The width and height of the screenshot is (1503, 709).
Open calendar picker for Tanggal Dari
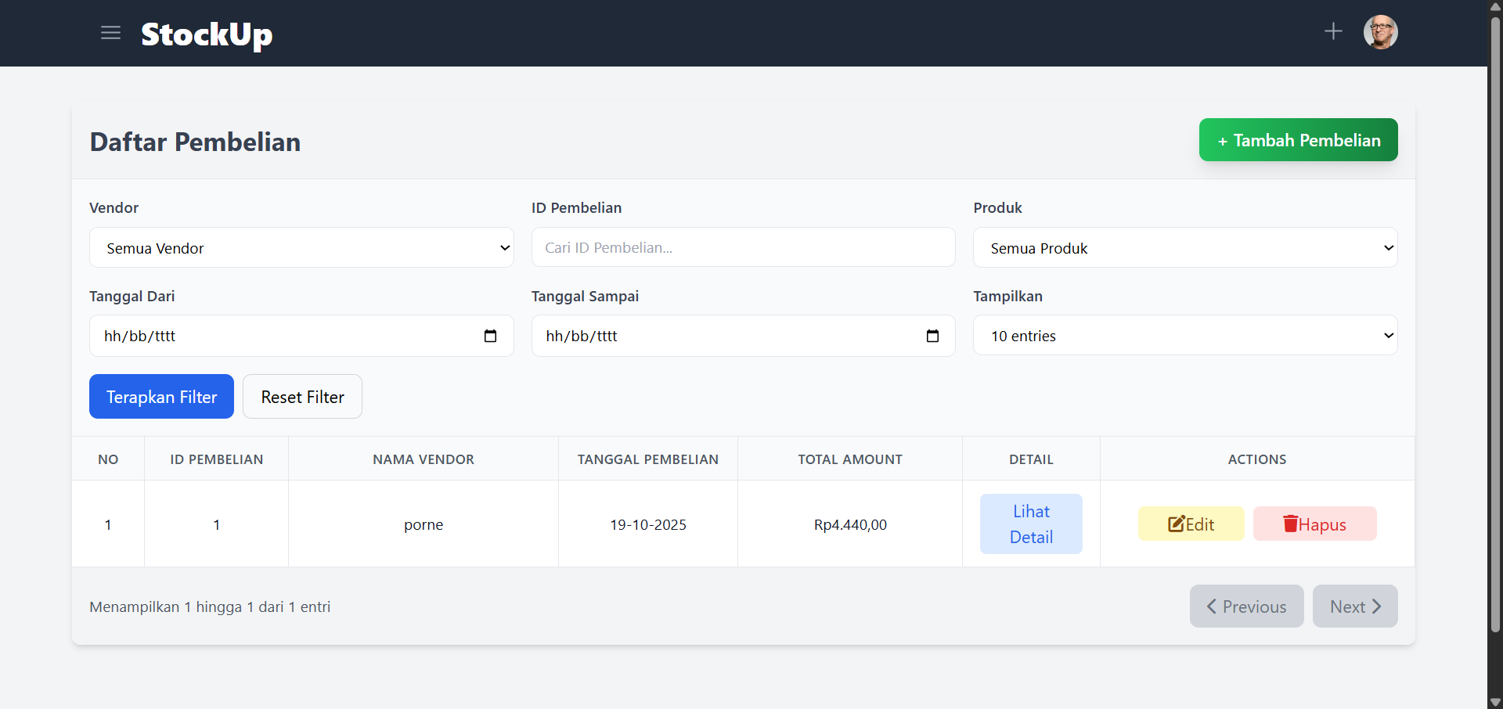pos(490,336)
